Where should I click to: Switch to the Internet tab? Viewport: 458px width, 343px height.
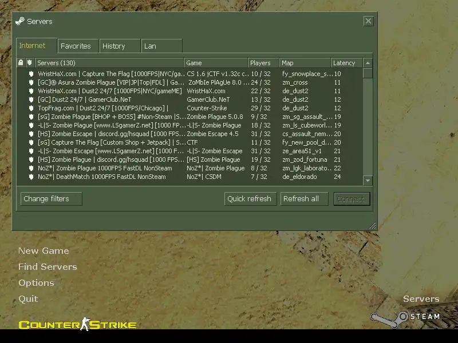[x=36, y=46]
